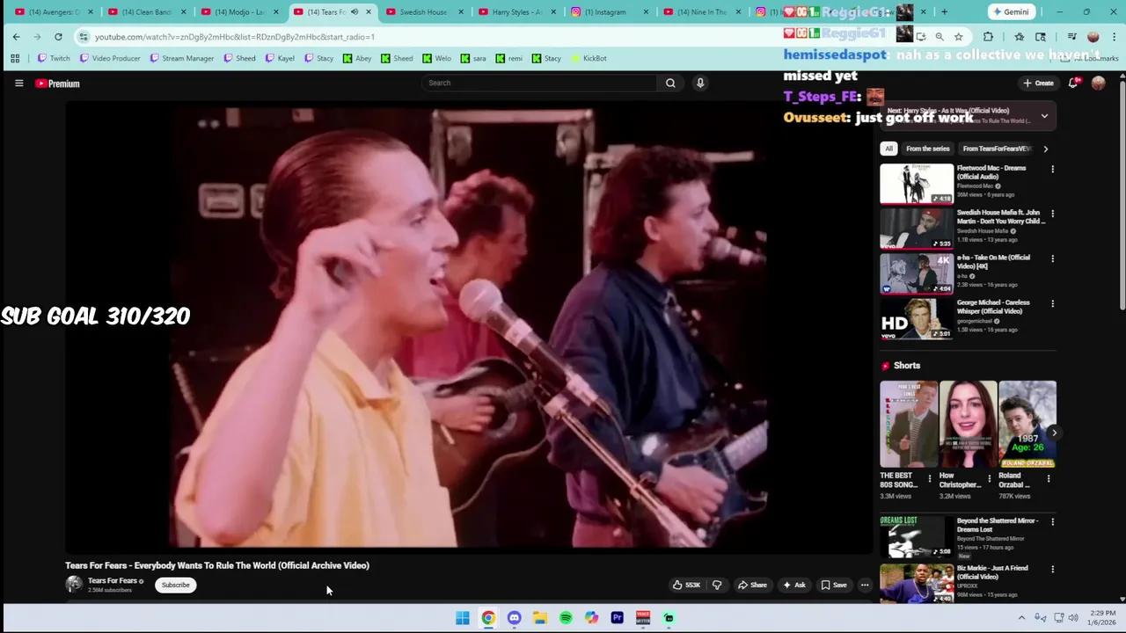Go back with browser back arrow

[16, 37]
